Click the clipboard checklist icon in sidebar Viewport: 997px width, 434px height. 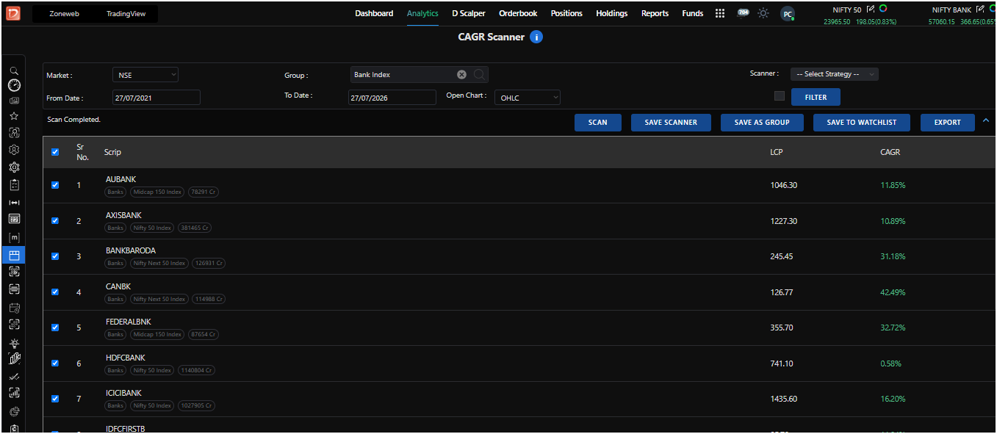14,185
